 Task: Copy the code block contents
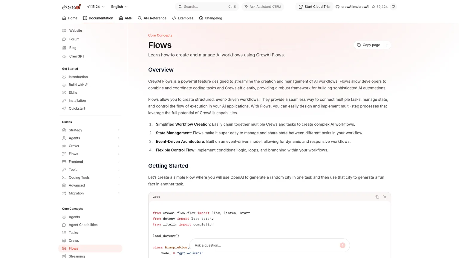(377, 197)
